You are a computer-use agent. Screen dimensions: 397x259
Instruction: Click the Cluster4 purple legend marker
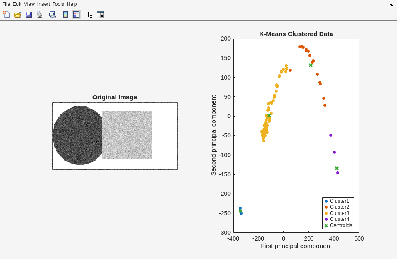click(x=326, y=219)
